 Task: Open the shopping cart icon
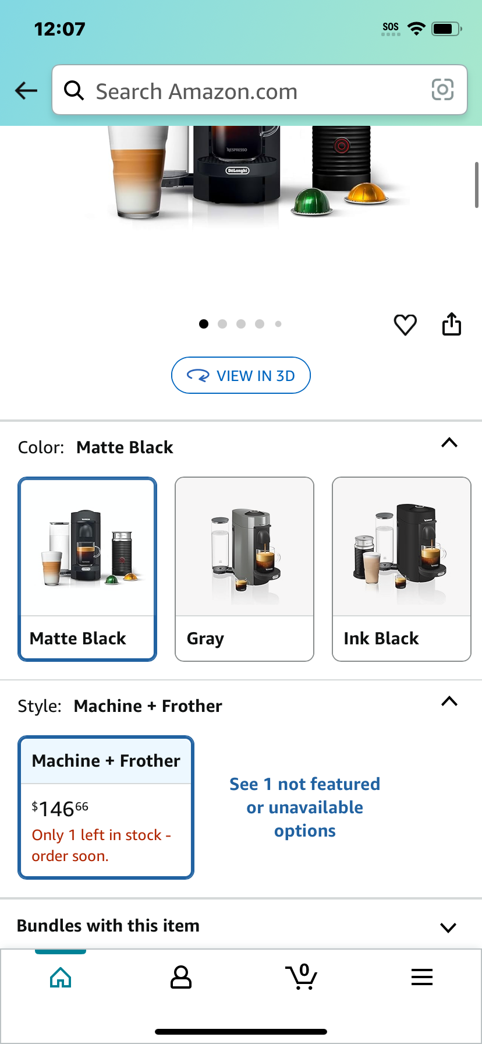pyautogui.click(x=302, y=977)
